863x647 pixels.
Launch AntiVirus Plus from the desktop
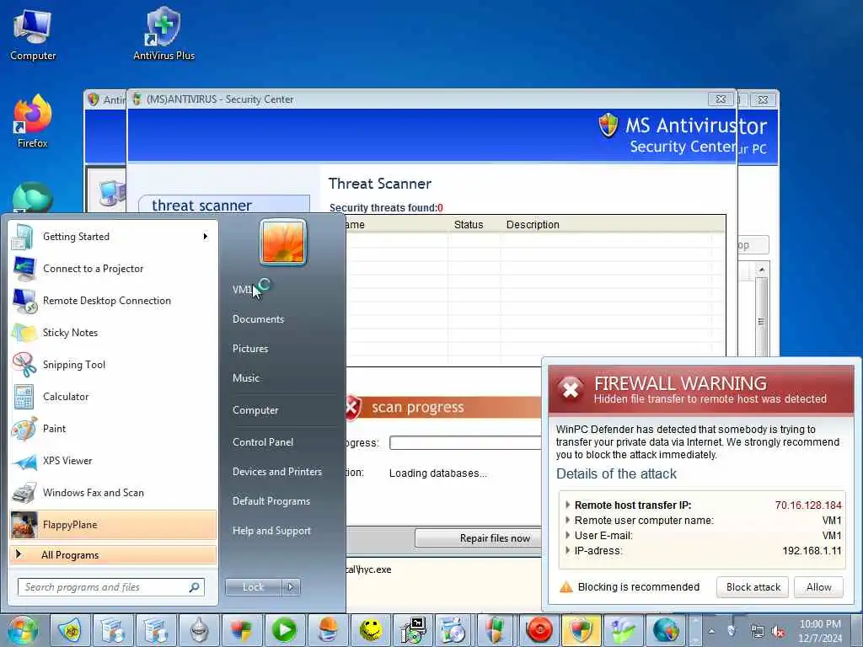[x=163, y=34]
